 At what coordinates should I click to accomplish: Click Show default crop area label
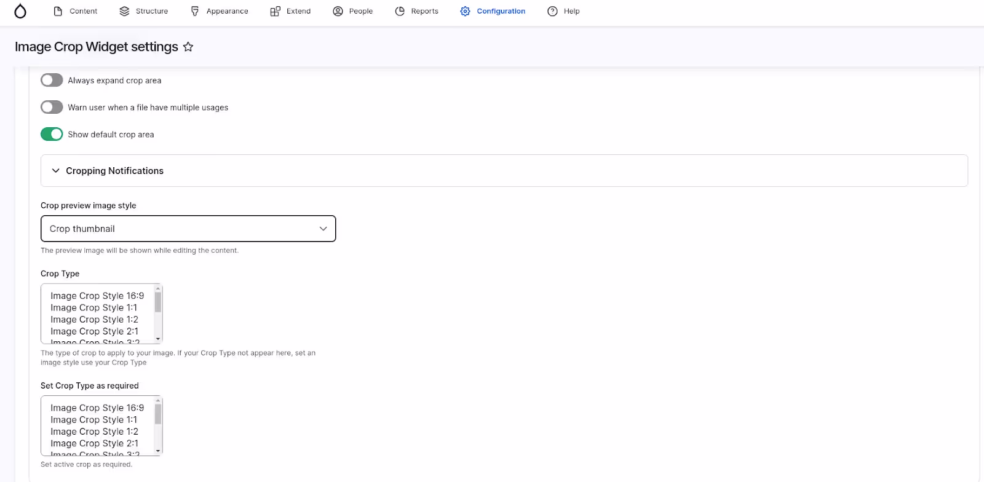tap(111, 135)
